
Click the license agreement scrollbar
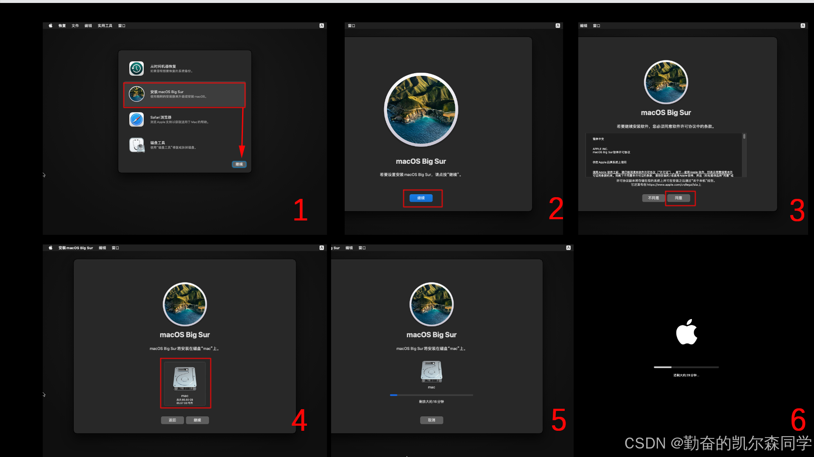744,137
